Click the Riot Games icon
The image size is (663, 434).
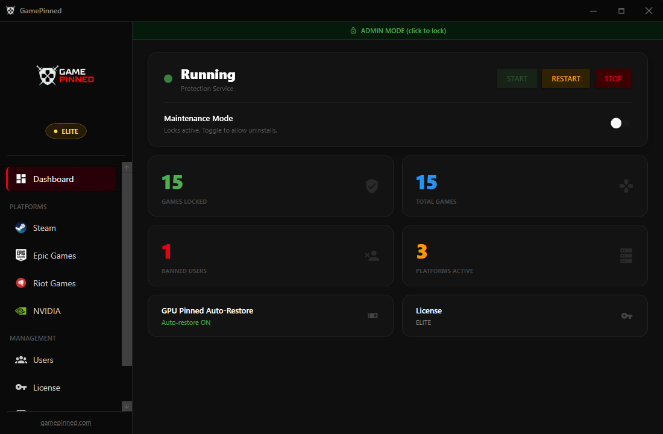click(21, 283)
